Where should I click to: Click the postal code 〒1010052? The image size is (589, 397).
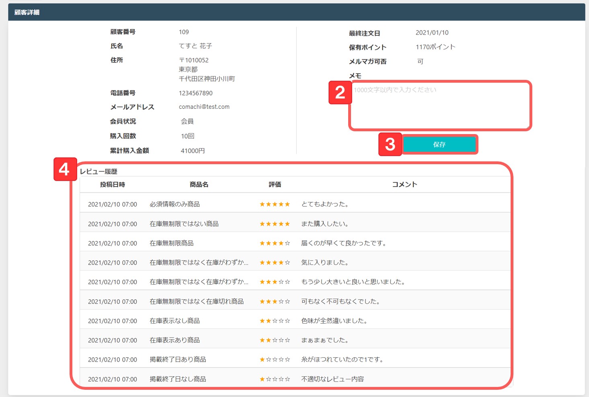pyautogui.click(x=194, y=60)
